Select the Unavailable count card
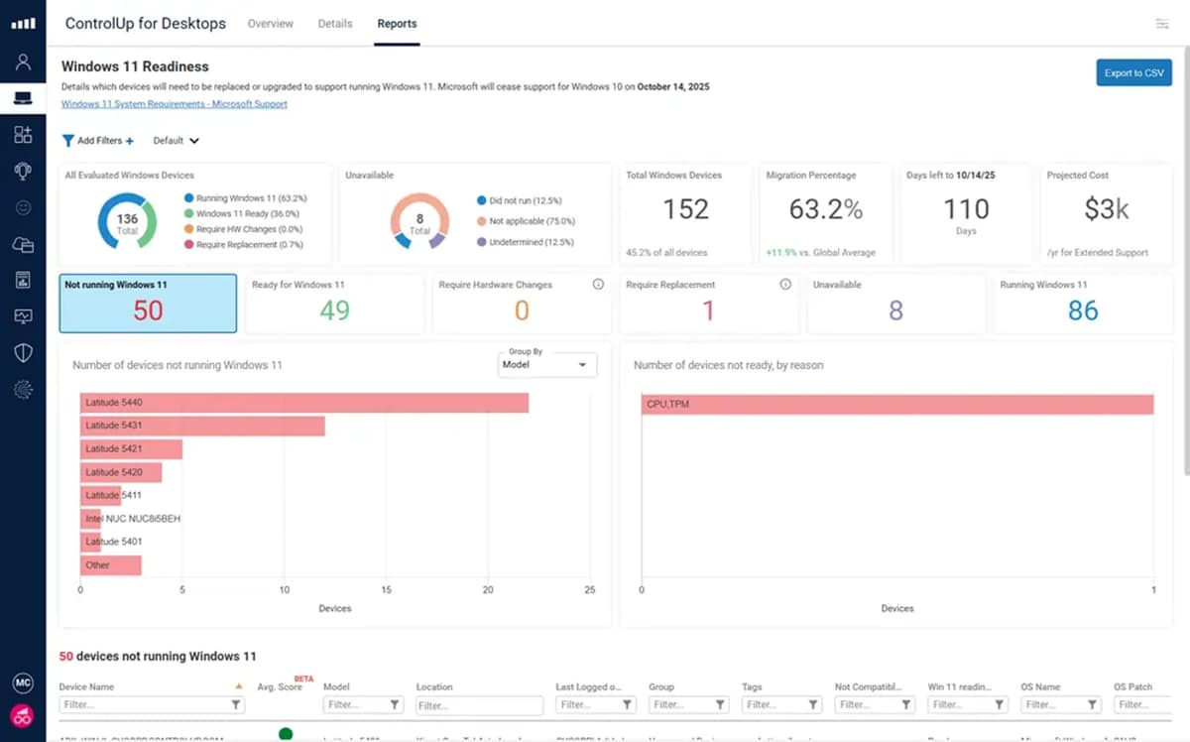 895,304
